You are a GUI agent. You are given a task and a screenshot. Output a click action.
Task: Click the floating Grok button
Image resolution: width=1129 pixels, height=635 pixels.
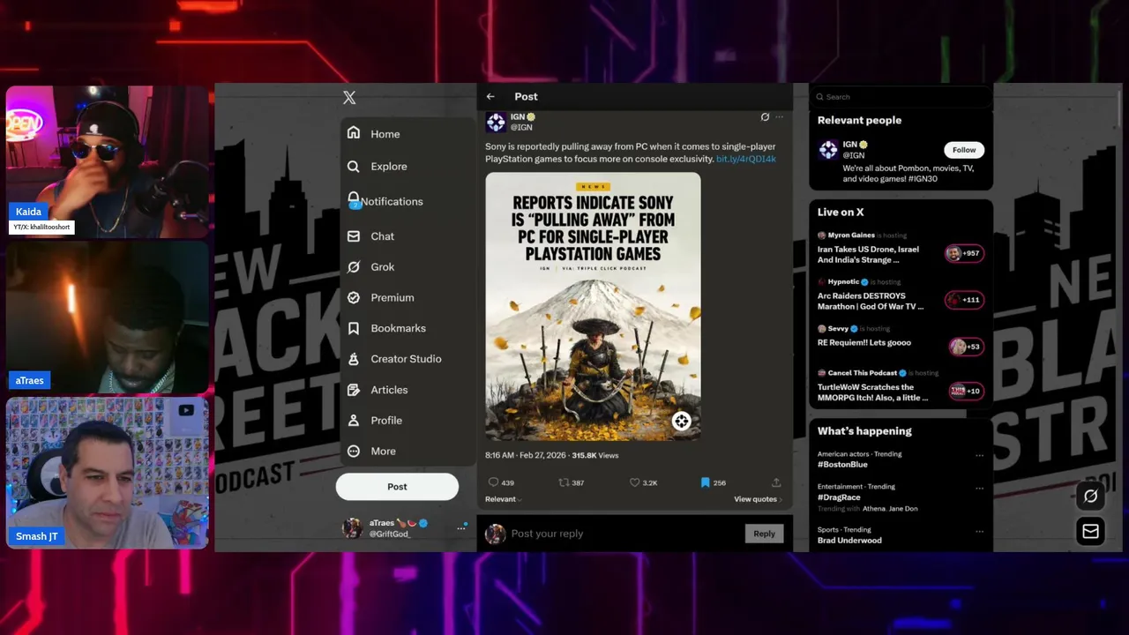click(1091, 497)
